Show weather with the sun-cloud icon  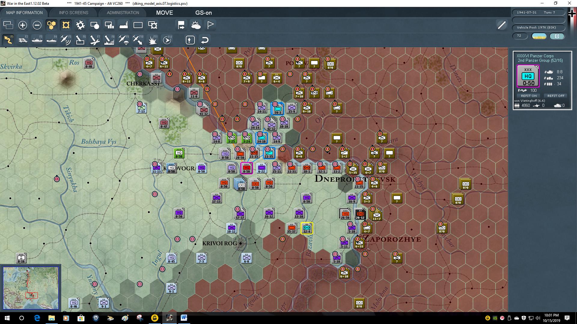pyautogui.click(x=196, y=25)
